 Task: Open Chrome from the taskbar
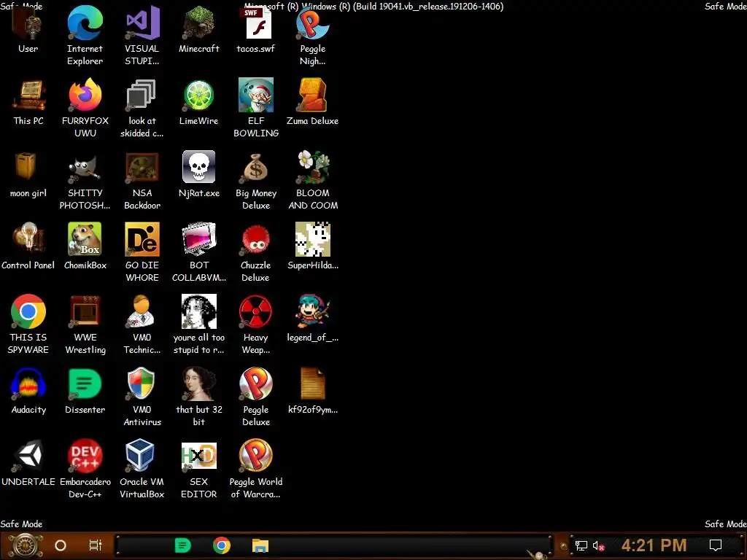[222, 545]
